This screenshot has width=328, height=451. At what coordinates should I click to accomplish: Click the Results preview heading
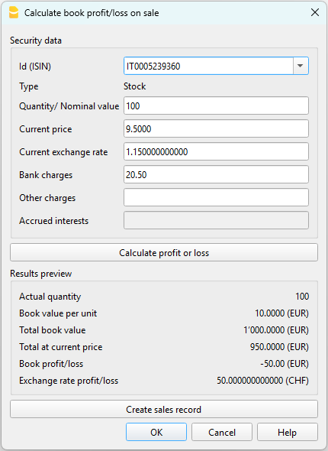coord(40,274)
